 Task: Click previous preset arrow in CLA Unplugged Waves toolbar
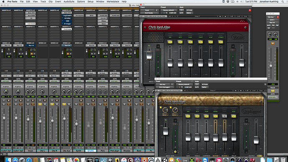tap(236, 91)
